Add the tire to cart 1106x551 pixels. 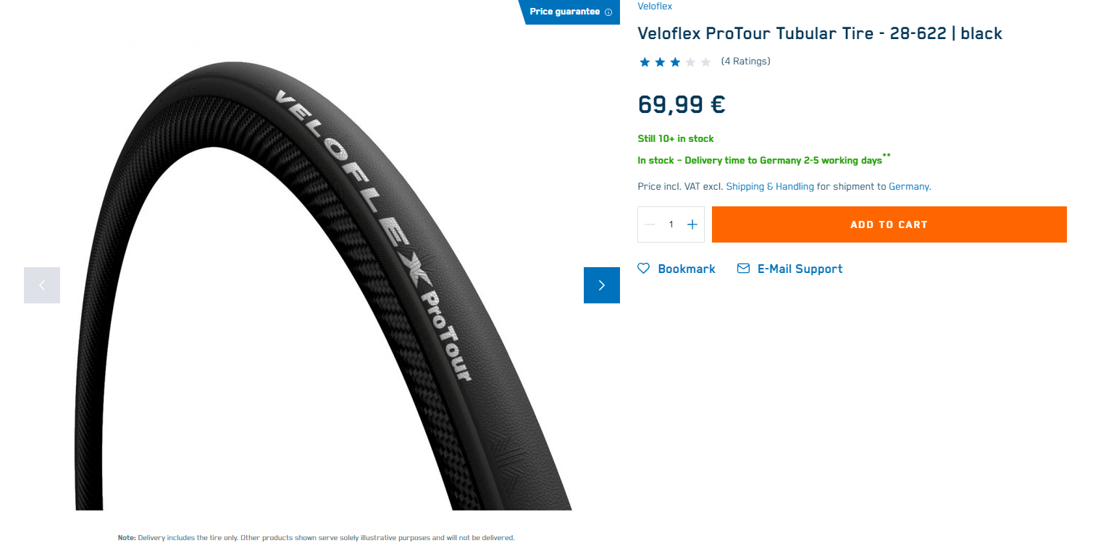(x=889, y=224)
